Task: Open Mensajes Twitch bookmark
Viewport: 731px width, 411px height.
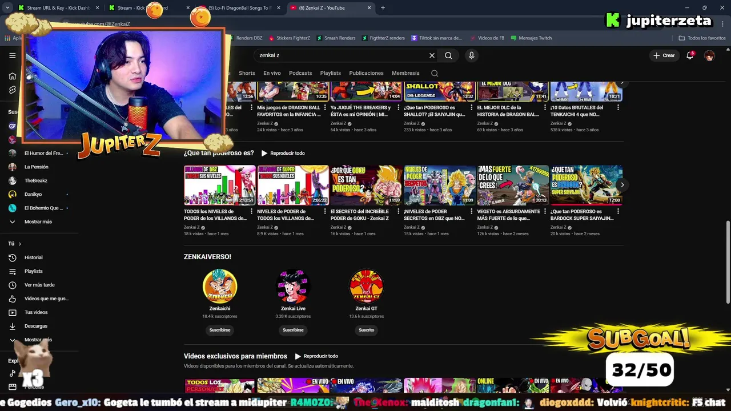Action: pos(531,38)
